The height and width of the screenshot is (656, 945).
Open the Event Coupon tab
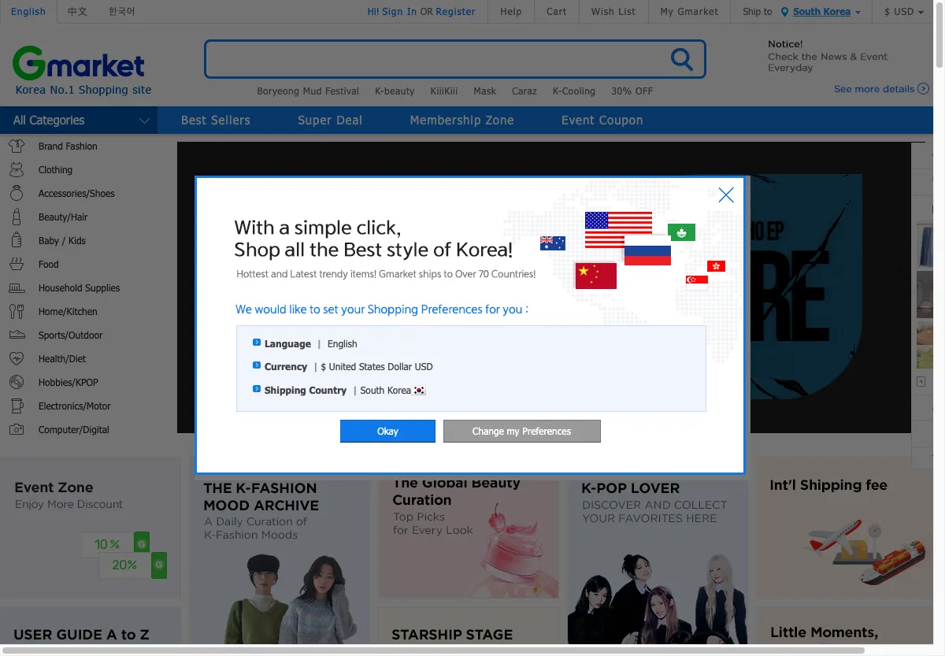(x=602, y=120)
